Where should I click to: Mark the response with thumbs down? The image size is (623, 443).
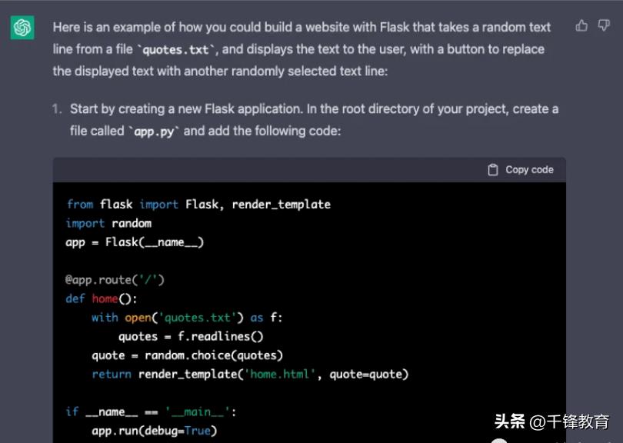point(603,26)
